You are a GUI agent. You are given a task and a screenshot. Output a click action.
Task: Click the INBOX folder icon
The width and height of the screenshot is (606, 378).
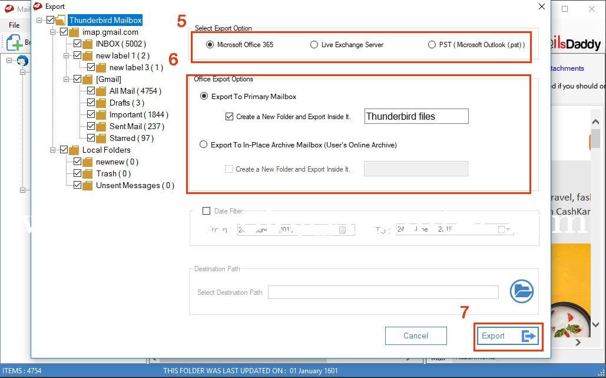click(87, 44)
